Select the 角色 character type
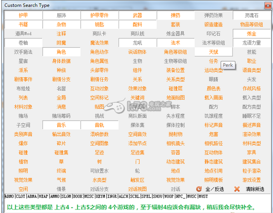This screenshot has width=273, height=213. click(x=61, y=51)
